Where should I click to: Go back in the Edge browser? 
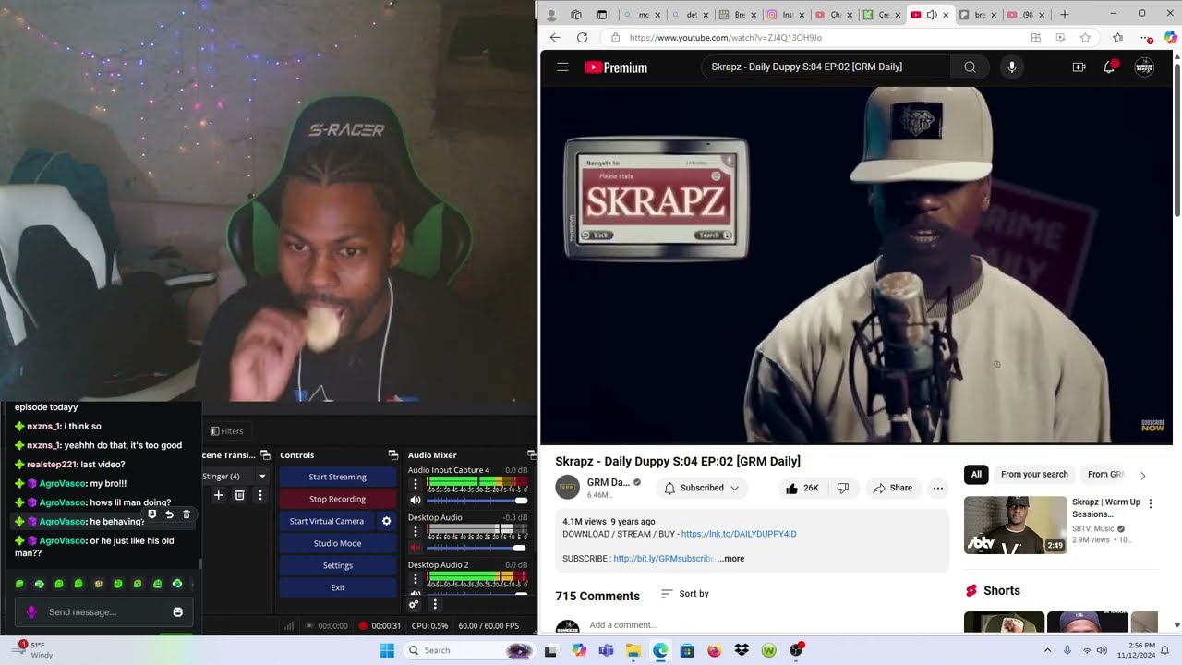[555, 37]
